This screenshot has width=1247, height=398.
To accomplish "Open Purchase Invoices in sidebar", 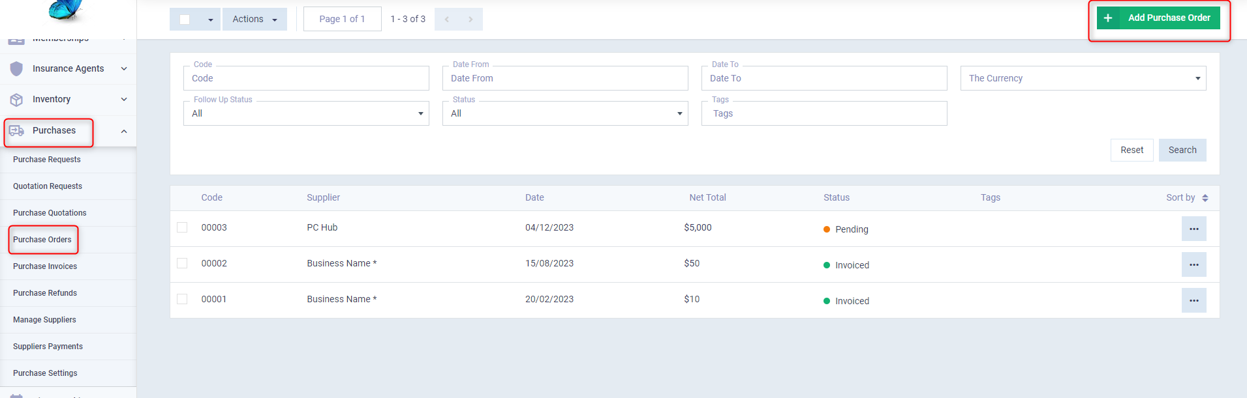I will (45, 266).
